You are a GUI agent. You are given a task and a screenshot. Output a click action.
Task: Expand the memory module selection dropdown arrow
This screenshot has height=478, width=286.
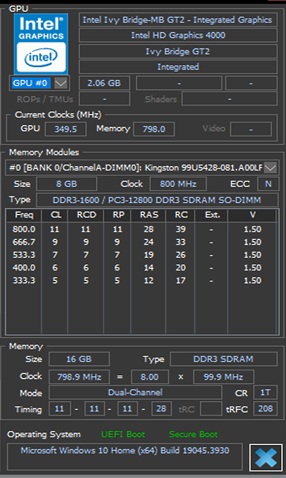(x=270, y=168)
